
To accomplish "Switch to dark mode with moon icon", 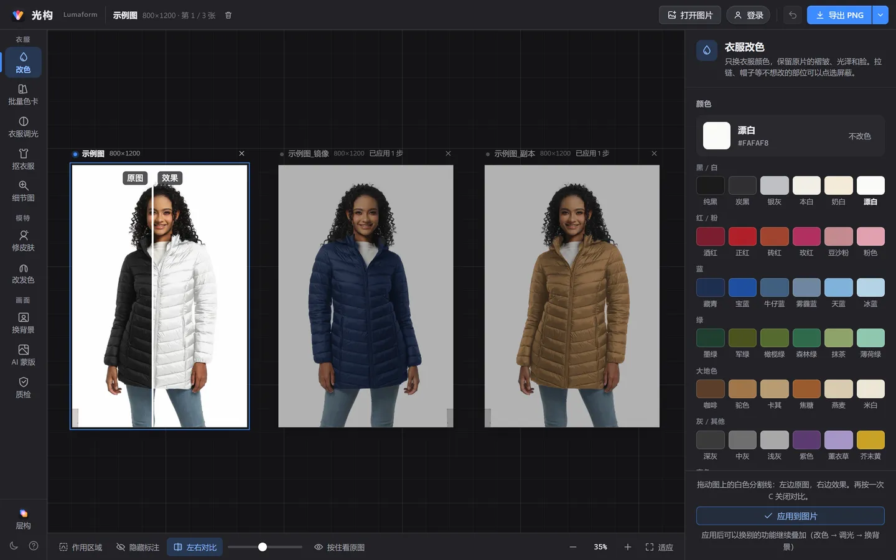I will [14, 546].
